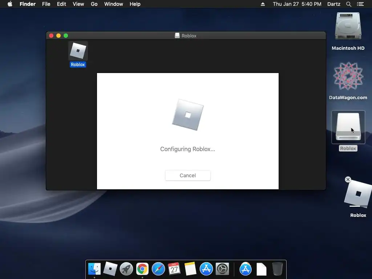Image resolution: width=372 pixels, height=279 pixels.
Task: Open the Window menu
Action: point(114,4)
